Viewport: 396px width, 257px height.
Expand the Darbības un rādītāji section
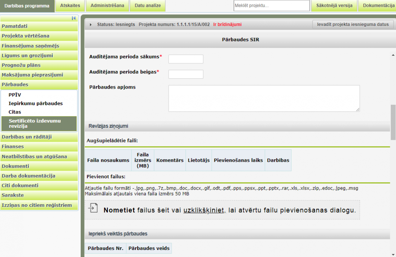pos(27,137)
